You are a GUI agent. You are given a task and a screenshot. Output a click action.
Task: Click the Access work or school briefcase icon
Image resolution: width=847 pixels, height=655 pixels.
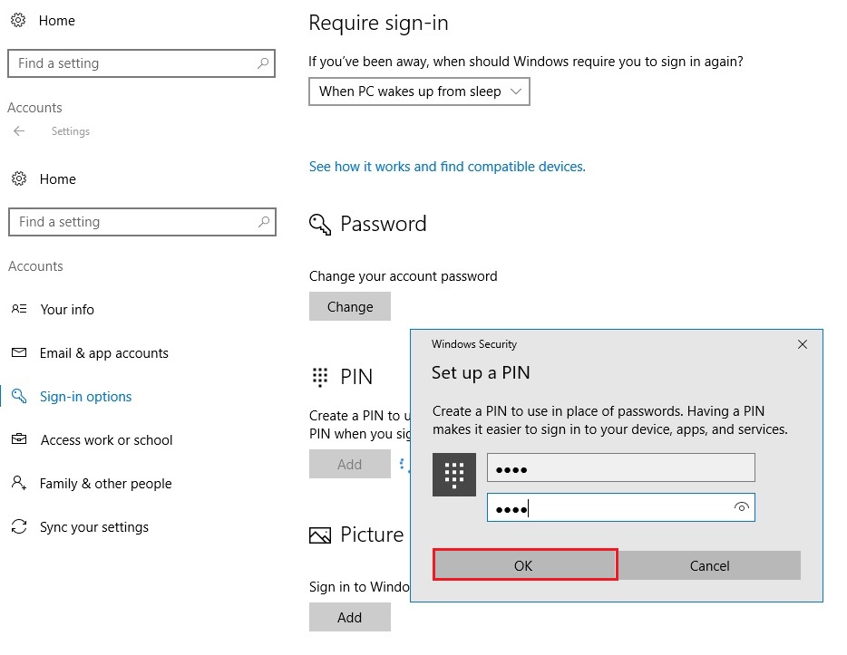coord(19,440)
